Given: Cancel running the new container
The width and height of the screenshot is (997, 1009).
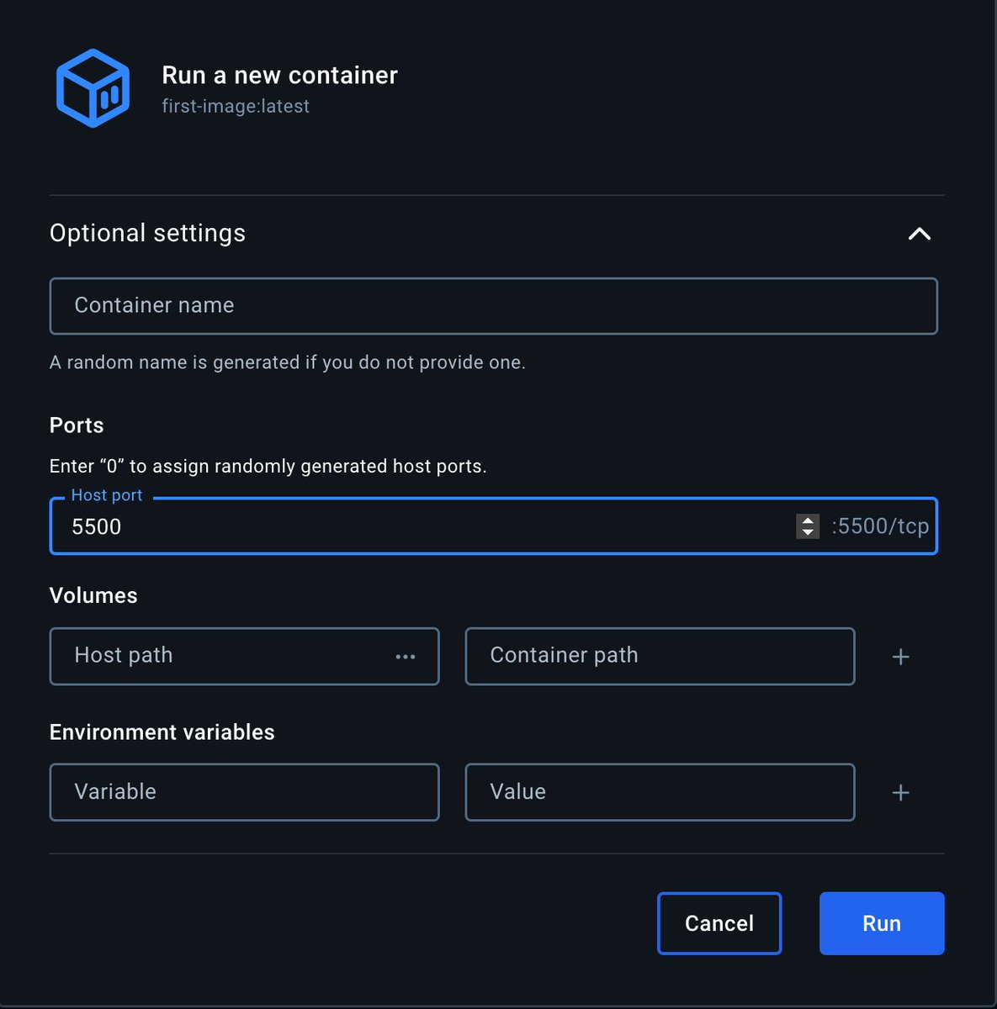Looking at the screenshot, I should tap(719, 923).
